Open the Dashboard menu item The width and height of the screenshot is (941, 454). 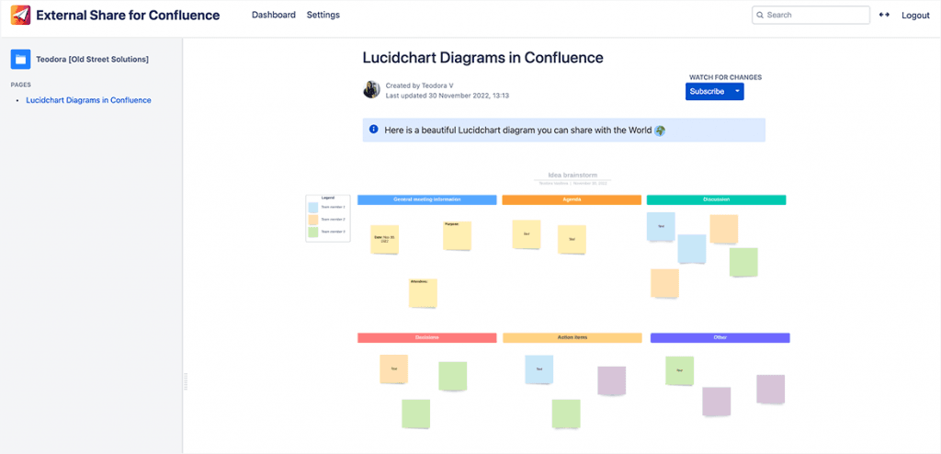click(x=274, y=15)
